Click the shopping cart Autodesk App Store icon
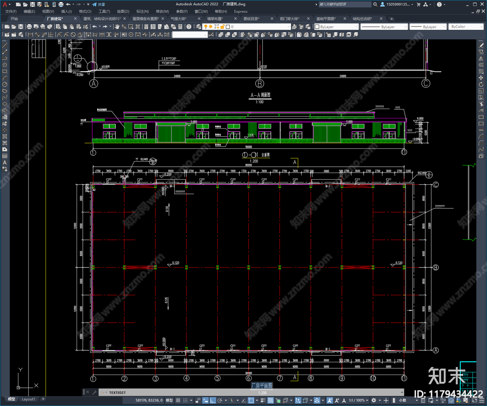Screen dimensions: 487x406 pyautogui.click(x=419, y=4)
